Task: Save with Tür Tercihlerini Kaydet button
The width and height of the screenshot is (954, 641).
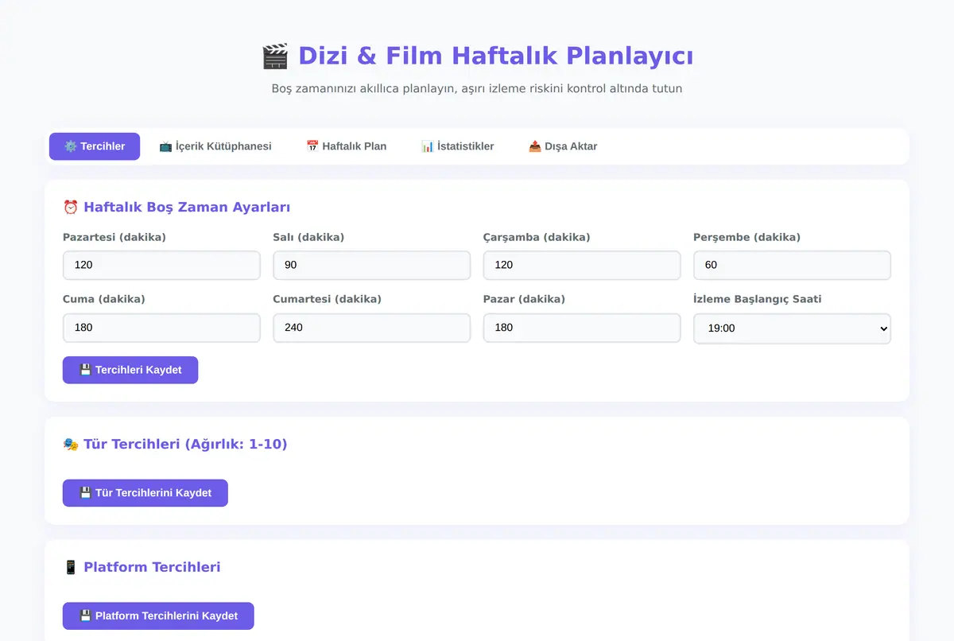Action: [x=145, y=493]
